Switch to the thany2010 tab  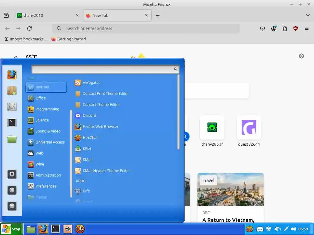click(x=47, y=15)
